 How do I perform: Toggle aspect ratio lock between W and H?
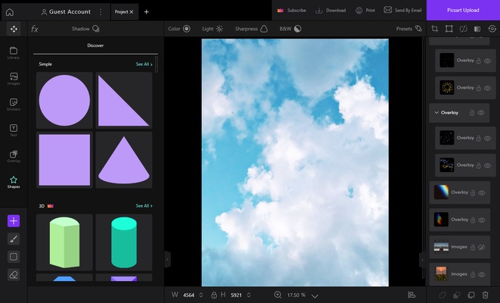coord(213,295)
